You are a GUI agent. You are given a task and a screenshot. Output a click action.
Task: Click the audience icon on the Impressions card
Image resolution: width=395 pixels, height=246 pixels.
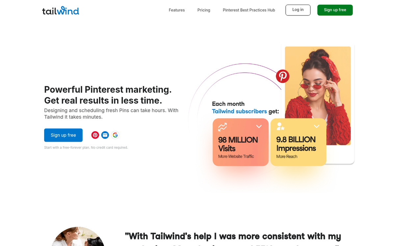click(x=280, y=126)
